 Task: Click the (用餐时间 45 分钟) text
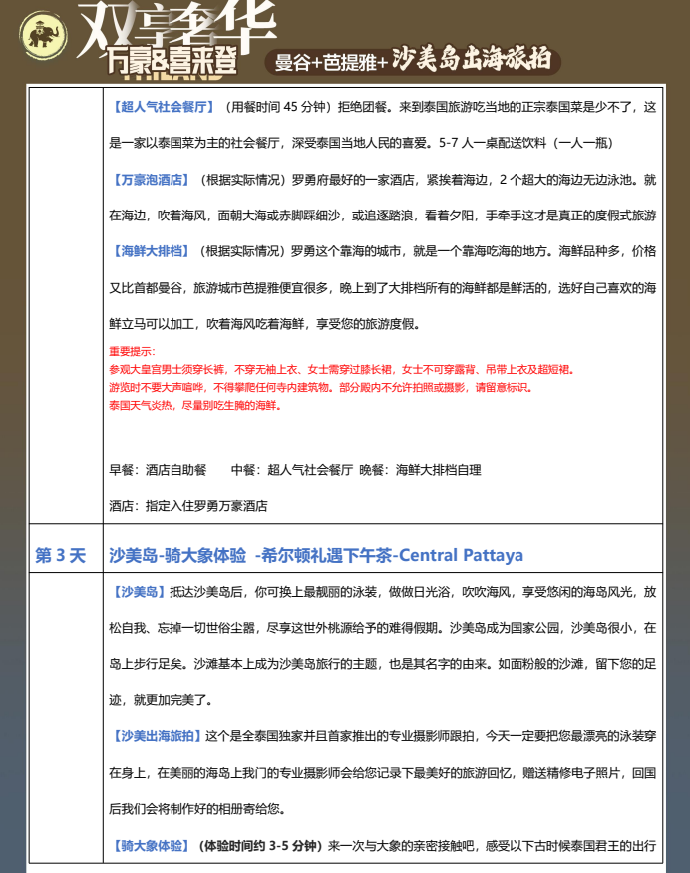click(x=278, y=107)
